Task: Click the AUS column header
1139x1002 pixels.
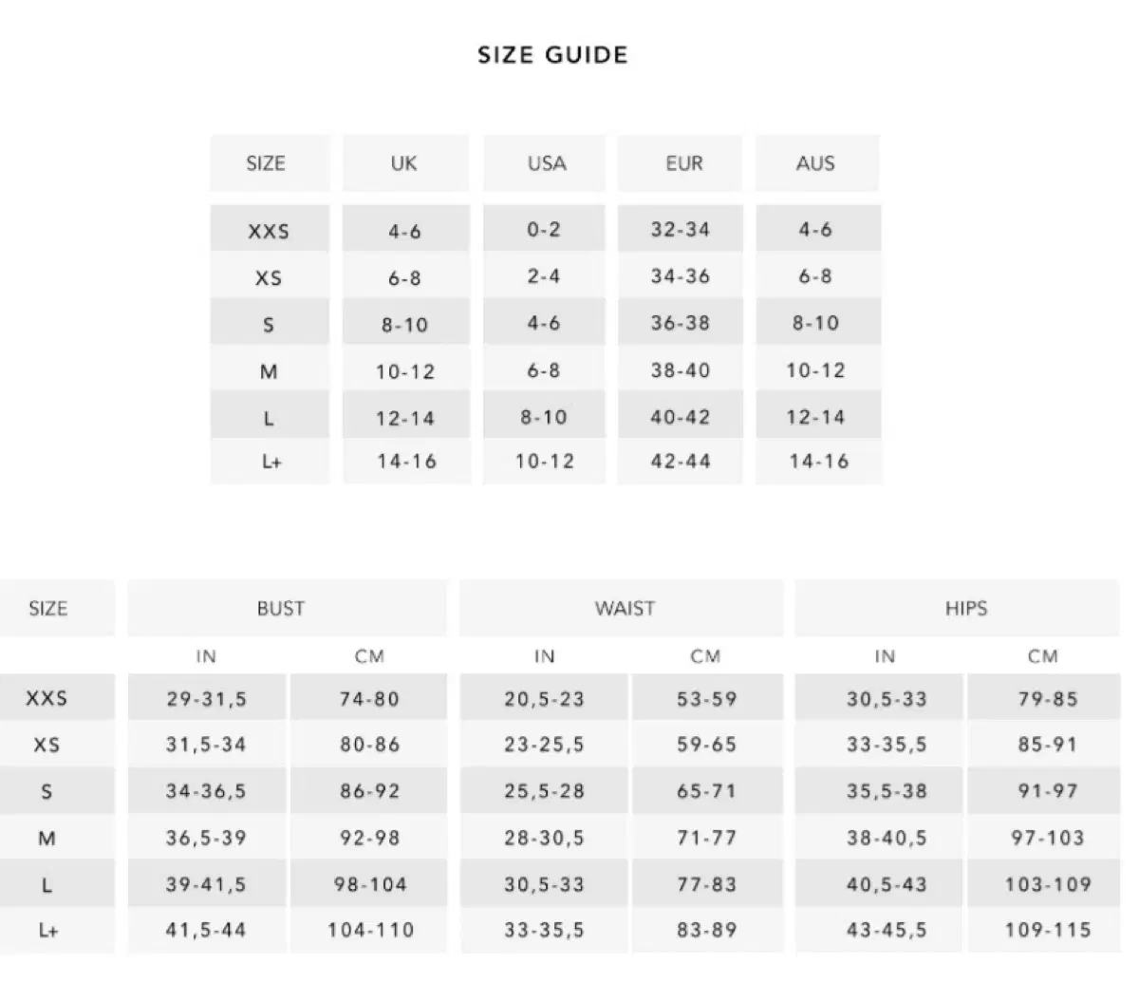Action: (815, 163)
